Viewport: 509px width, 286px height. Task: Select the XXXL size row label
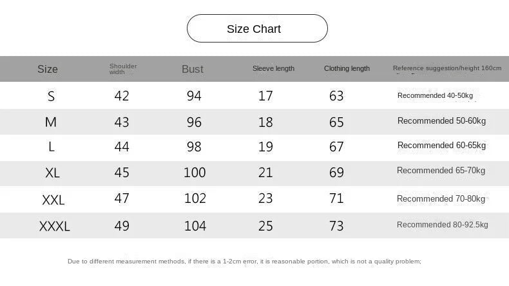click(55, 226)
